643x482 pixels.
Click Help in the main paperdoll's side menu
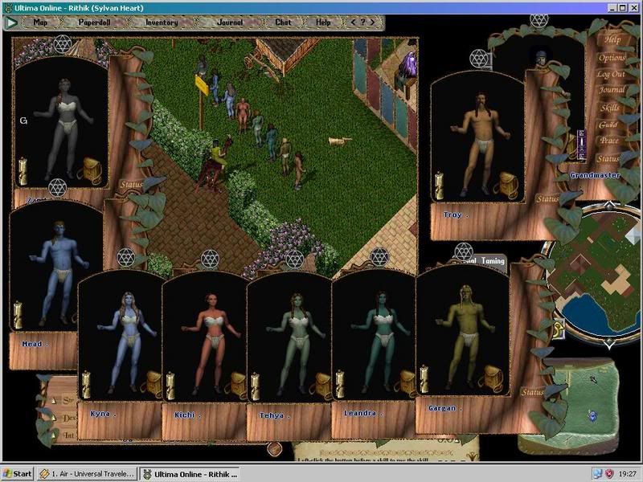tap(612, 39)
